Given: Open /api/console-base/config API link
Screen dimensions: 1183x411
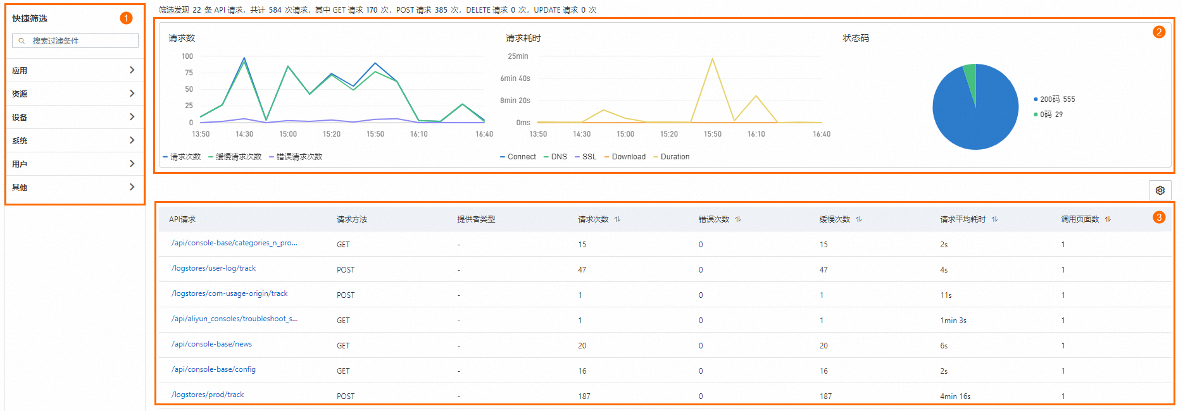Looking at the screenshot, I should [214, 369].
